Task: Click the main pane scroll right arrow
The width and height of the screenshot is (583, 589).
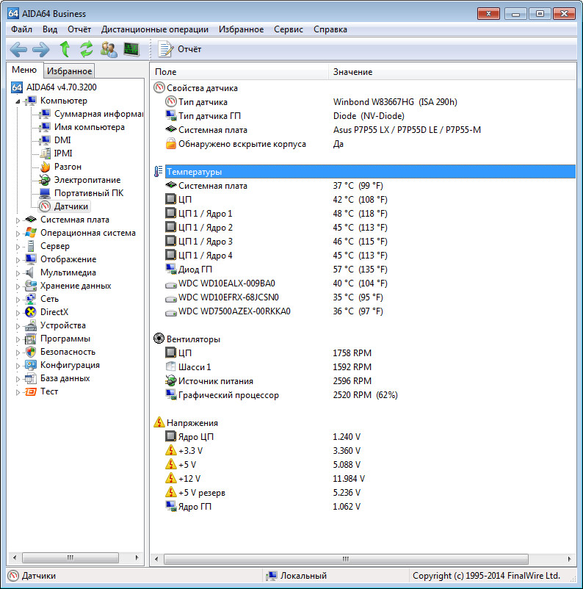Action: click(x=570, y=559)
